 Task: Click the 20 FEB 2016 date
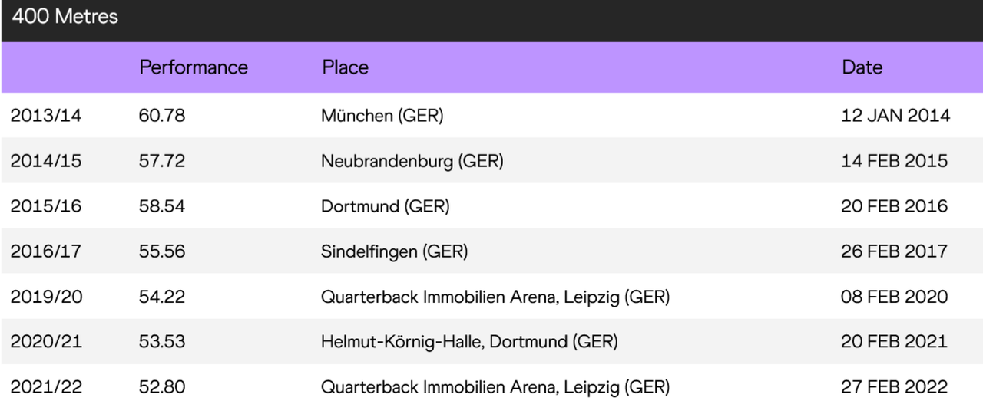tap(895, 206)
